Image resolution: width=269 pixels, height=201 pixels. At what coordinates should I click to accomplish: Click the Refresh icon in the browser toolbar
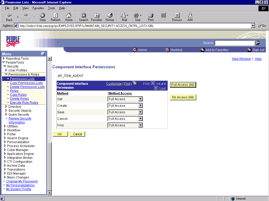(x=55, y=17)
